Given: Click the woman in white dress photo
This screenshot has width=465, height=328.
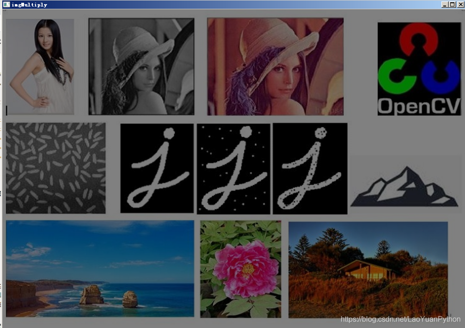Looking at the screenshot, I should coord(40,67).
